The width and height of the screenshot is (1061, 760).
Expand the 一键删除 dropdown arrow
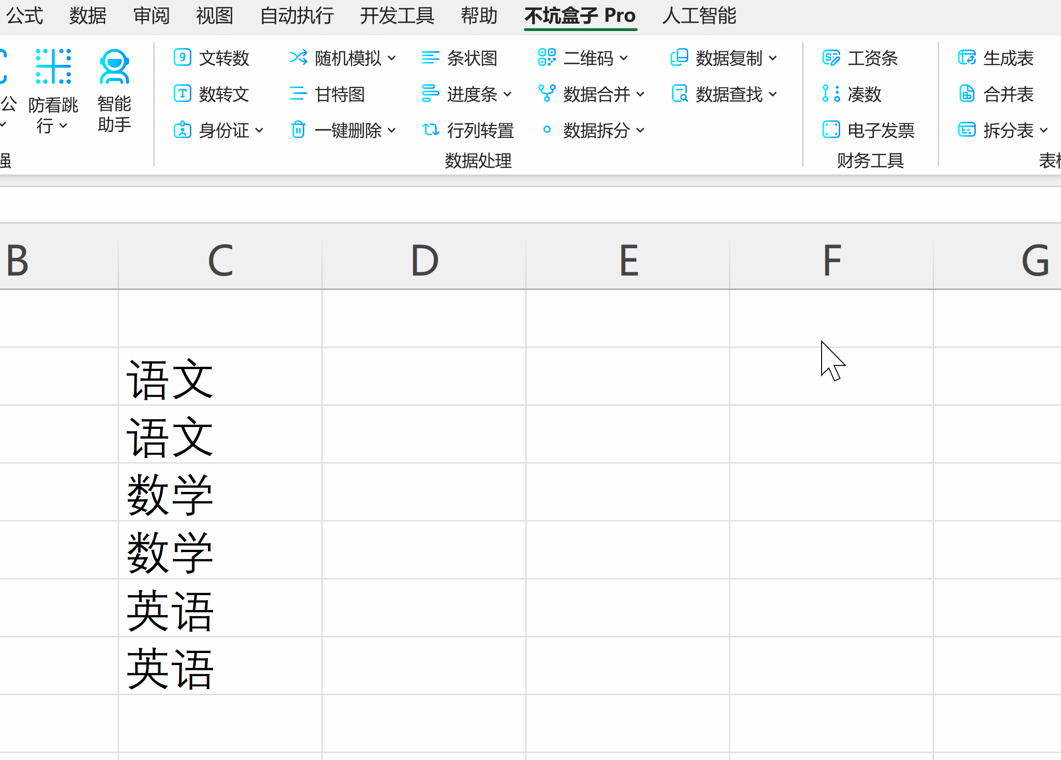[x=391, y=131]
